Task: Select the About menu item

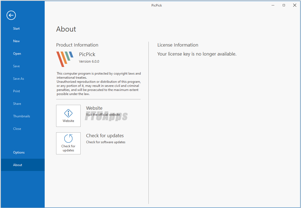Action: [x=23, y=165]
